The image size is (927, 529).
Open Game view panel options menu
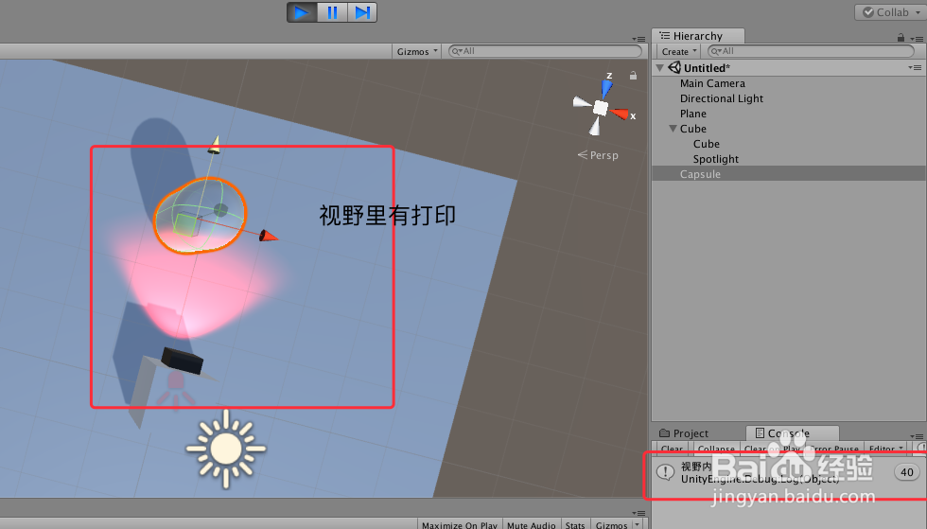pyautogui.click(x=638, y=513)
